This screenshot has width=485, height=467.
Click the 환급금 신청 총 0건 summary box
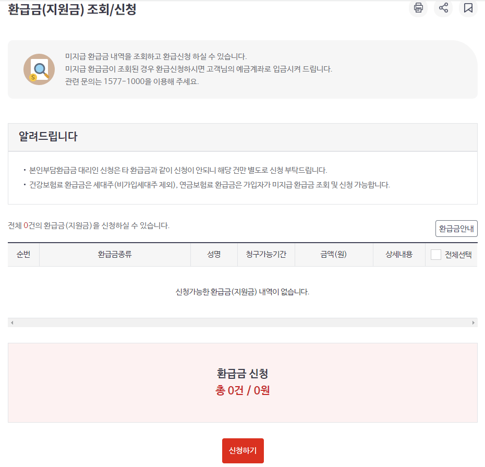(x=242, y=382)
